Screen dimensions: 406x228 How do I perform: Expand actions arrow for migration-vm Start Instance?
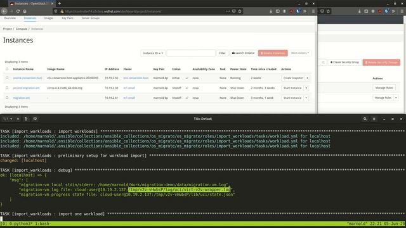306,98
